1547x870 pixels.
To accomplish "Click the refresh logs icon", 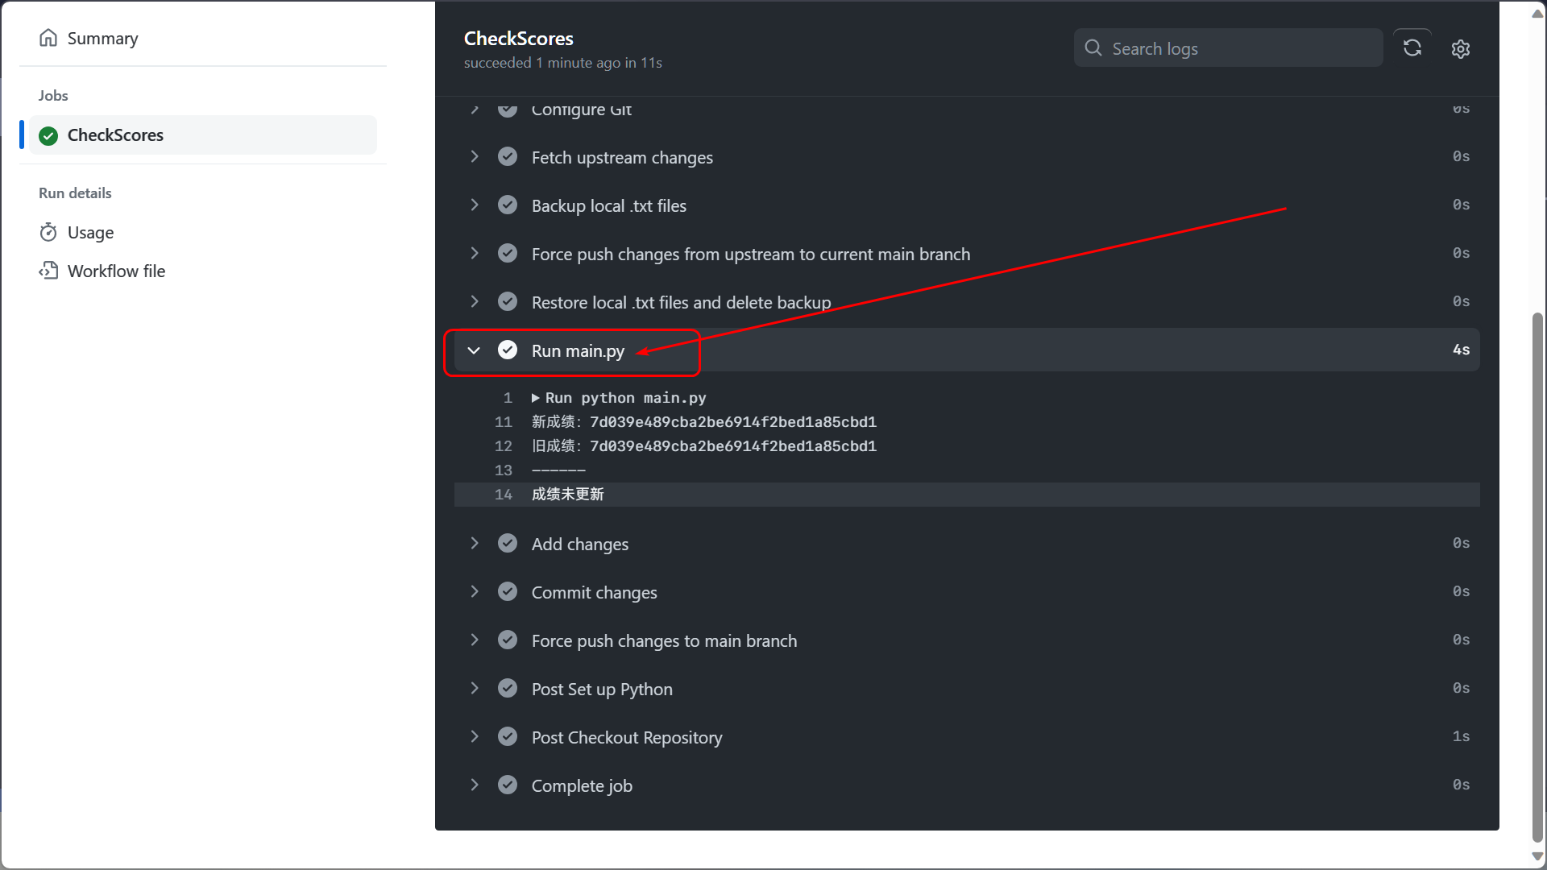I will [1412, 48].
